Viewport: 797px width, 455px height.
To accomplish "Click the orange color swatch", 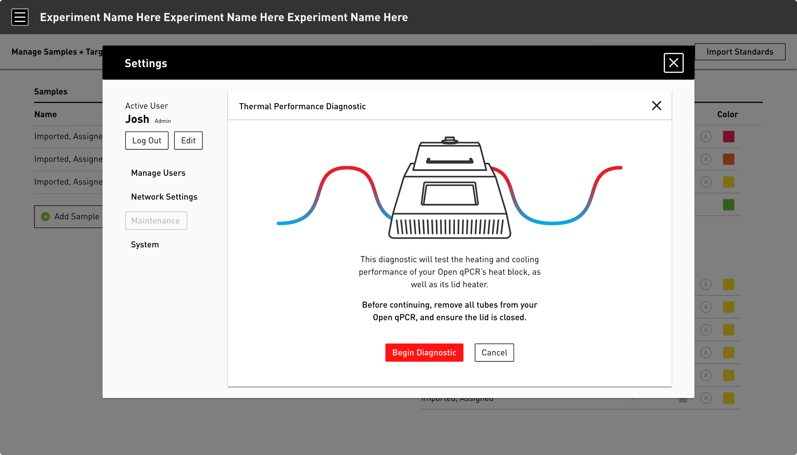I will (728, 159).
